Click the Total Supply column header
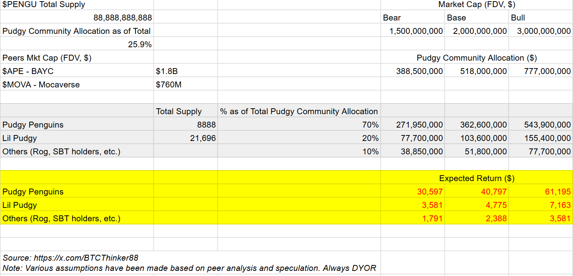This screenshot has height=276, width=573. click(x=179, y=111)
